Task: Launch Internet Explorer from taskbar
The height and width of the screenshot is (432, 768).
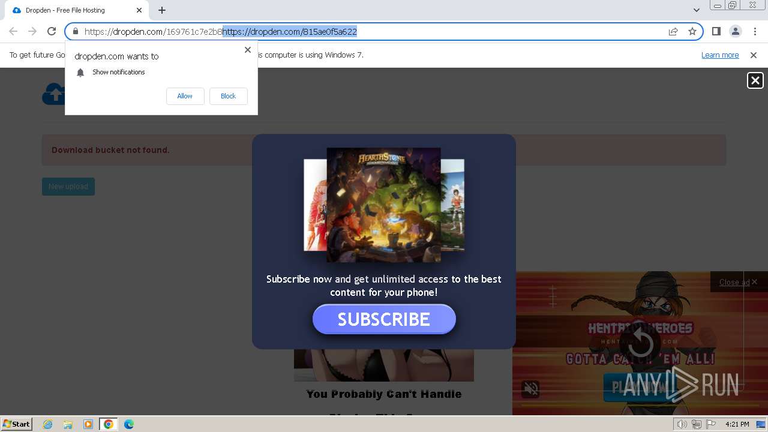Action: click(47, 424)
